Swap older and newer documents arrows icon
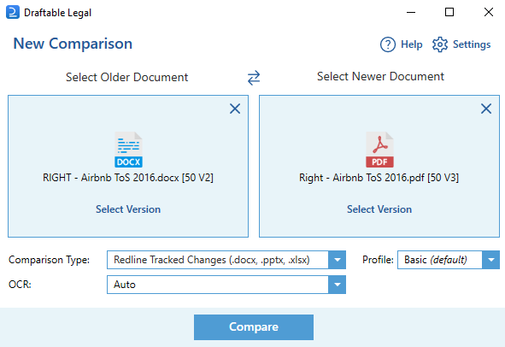 tap(254, 78)
